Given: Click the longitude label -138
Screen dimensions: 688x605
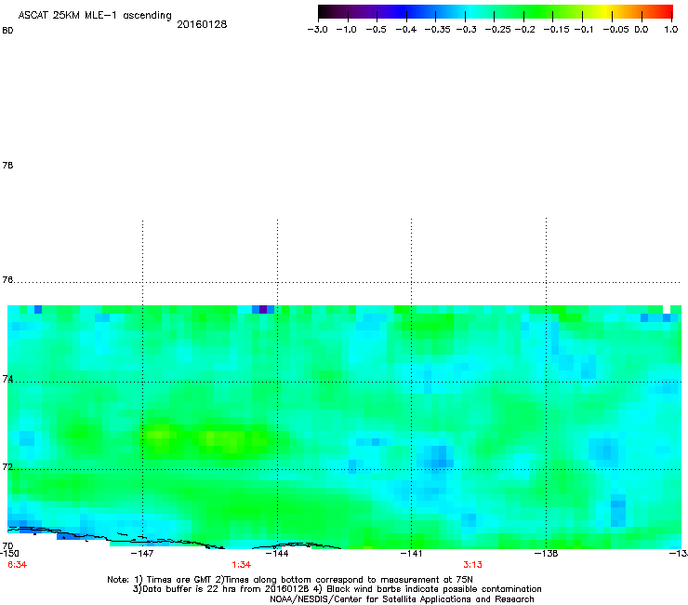Looking at the screenshot, I should (x=547, y=553).
